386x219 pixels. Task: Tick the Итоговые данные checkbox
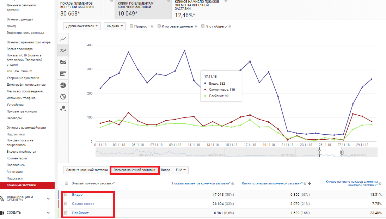pyautogui.click(x=159, y=26)
